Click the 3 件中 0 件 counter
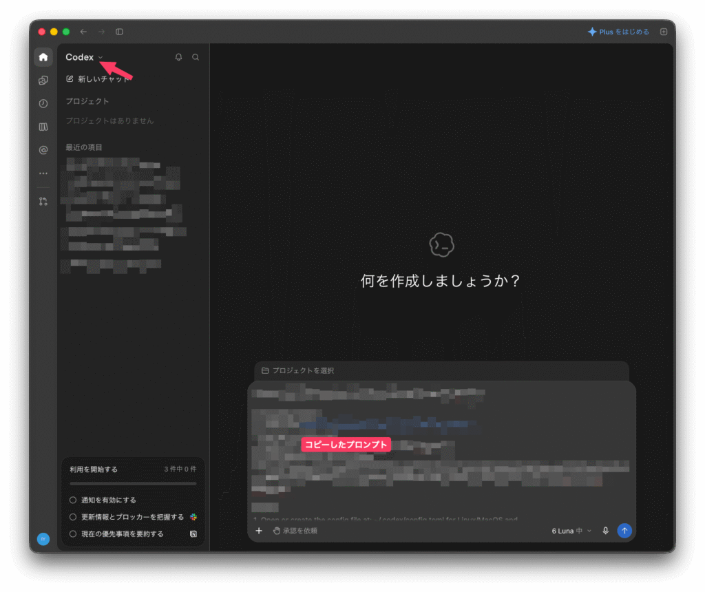 click(x=180, y=469)
